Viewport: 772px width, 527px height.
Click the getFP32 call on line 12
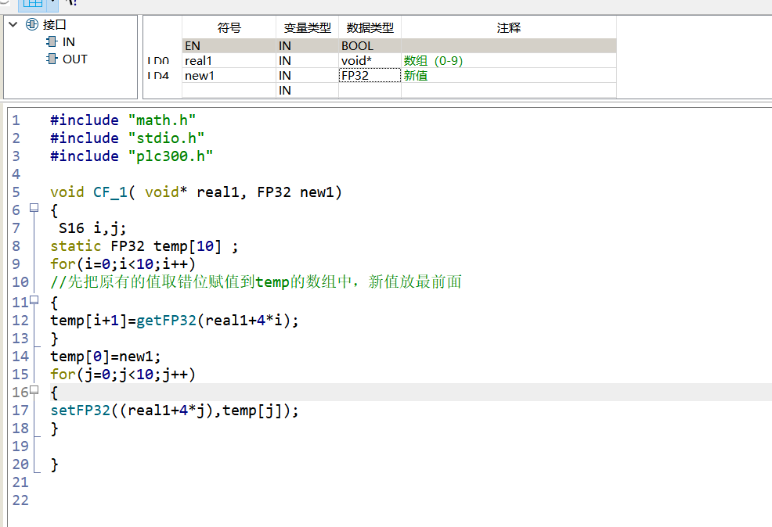166,321
